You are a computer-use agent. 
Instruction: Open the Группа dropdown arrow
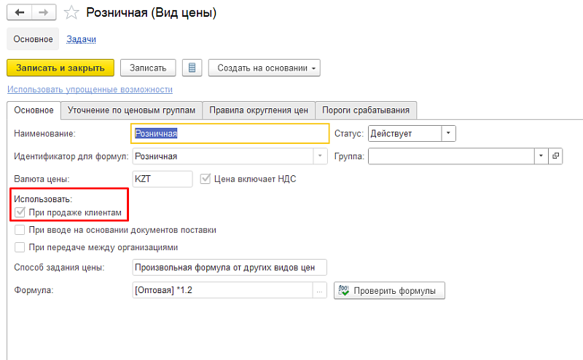541,156
